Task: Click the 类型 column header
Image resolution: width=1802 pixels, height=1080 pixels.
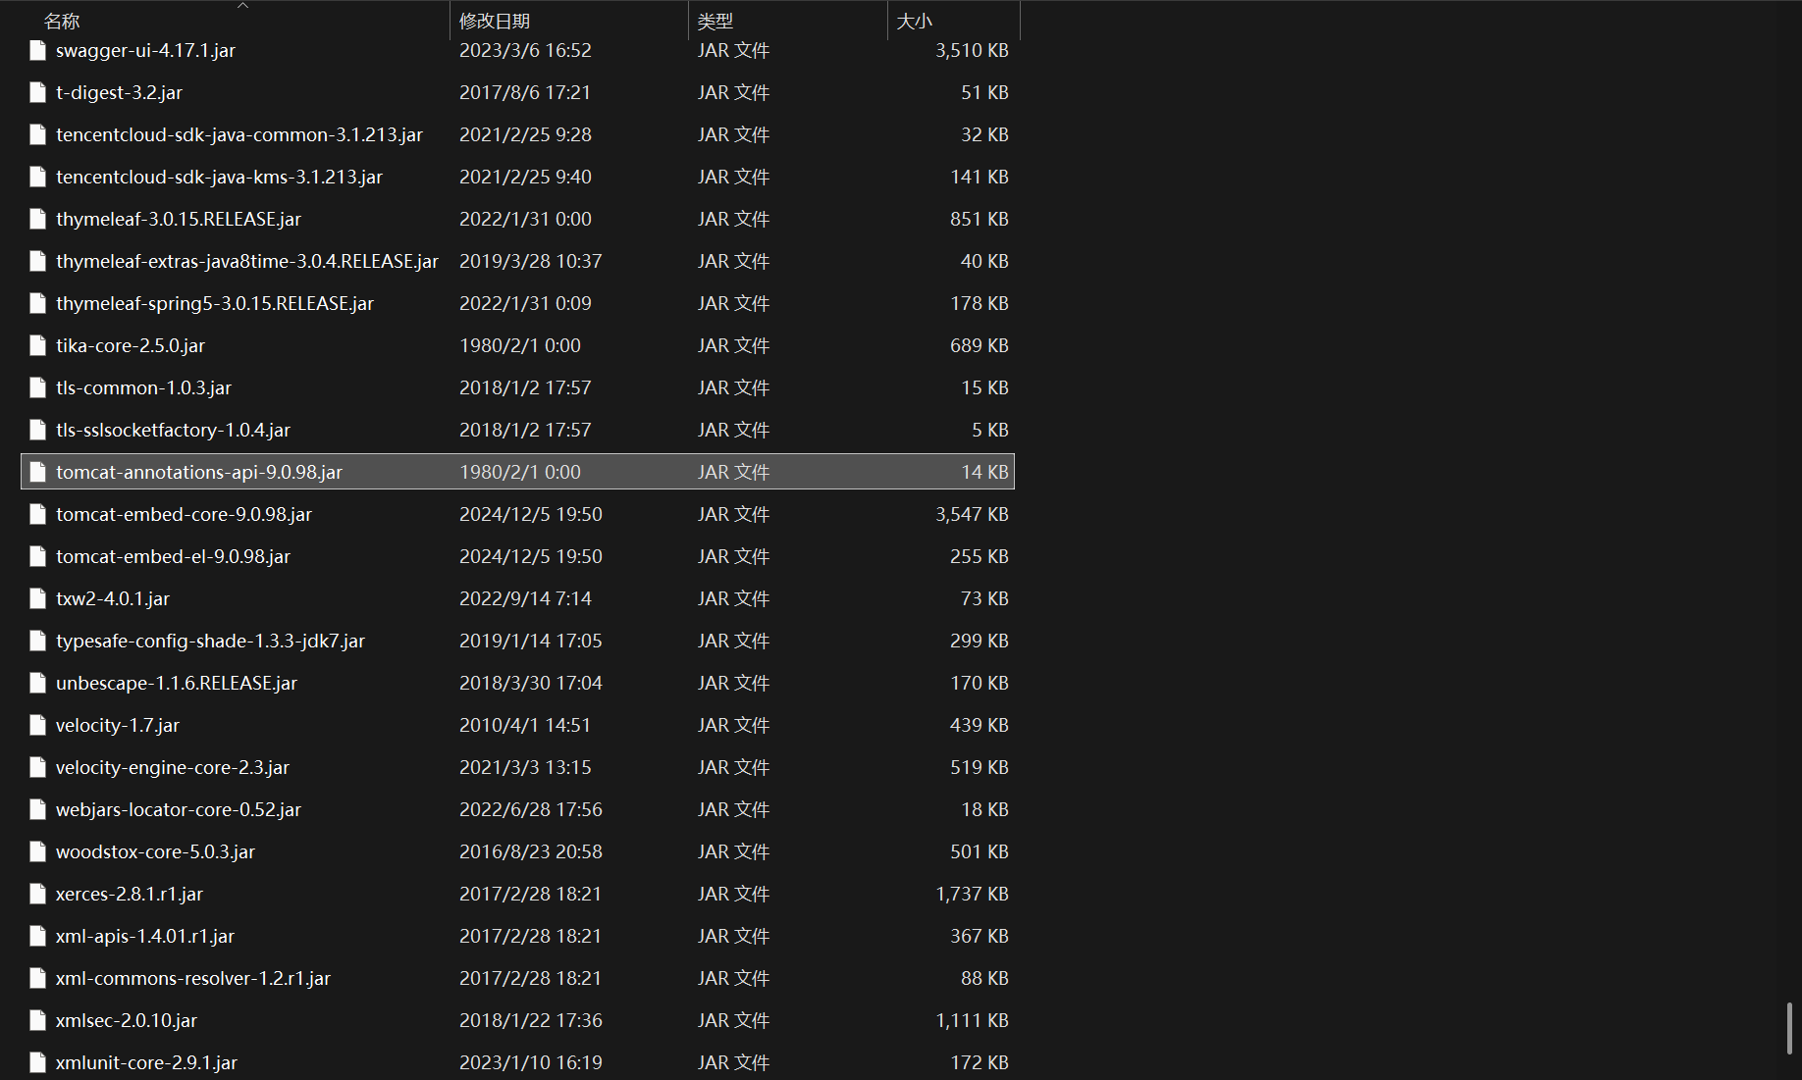Action: [715, 21]
